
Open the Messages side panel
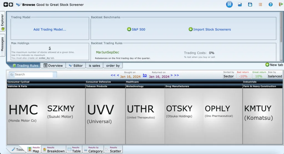coord(2,45)
